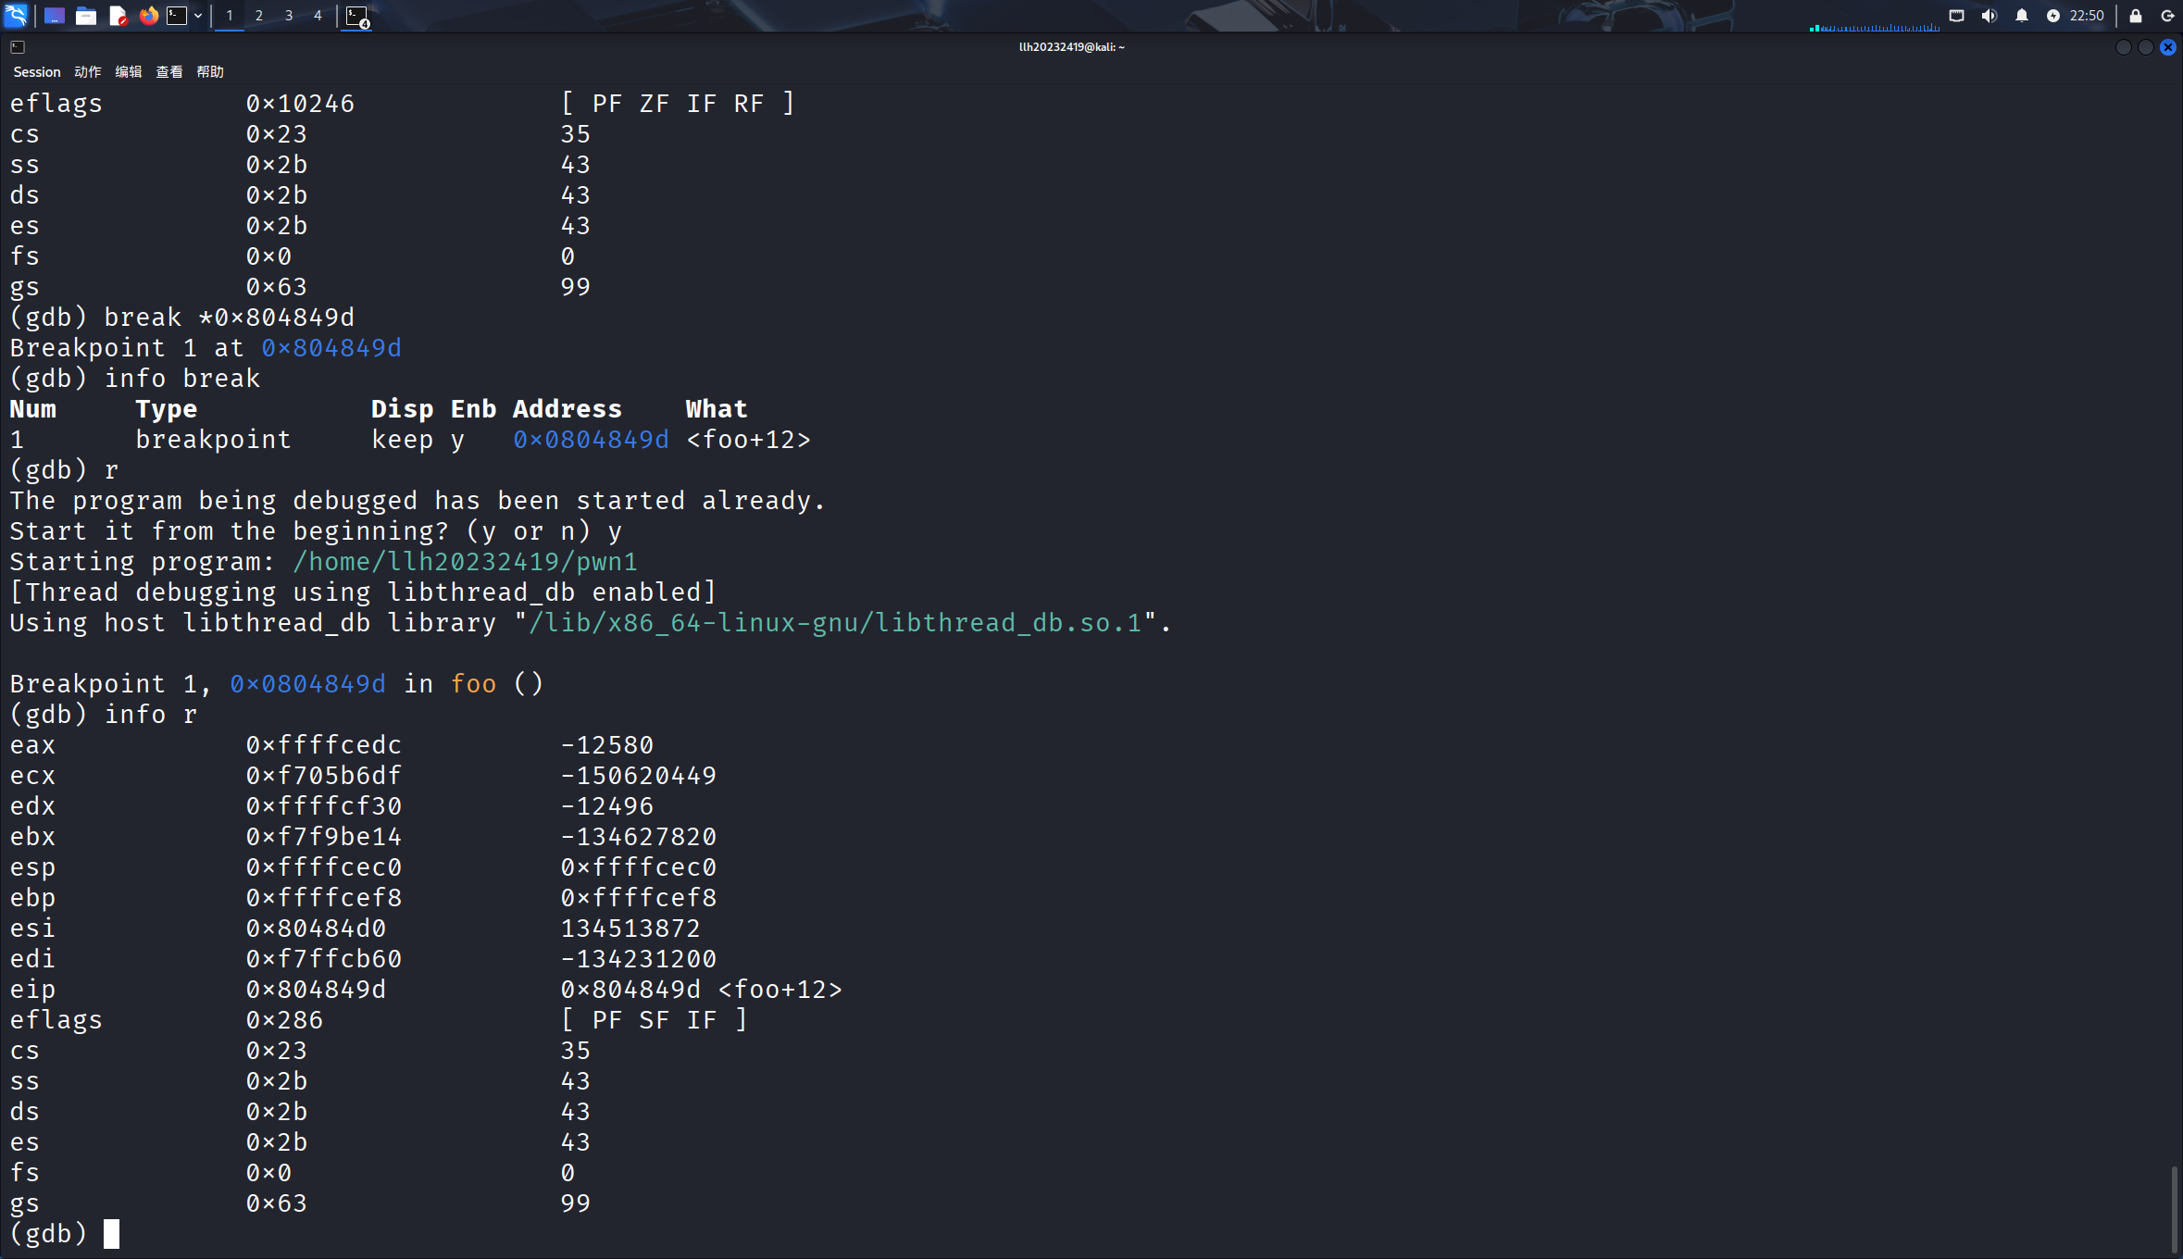Open a new terminal from the panel launcher
2183x1259 pixels.
(177, 16)
